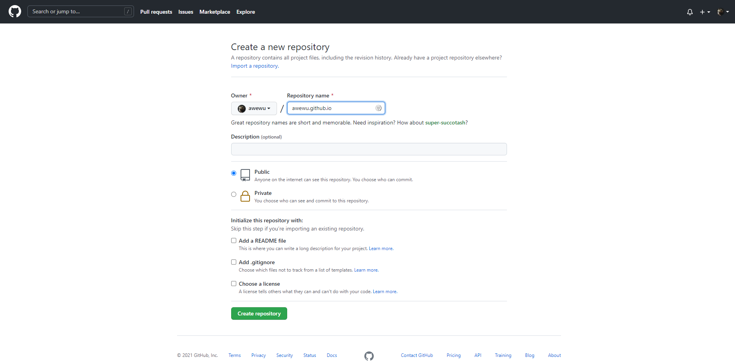This screenshot has height=362, width=735.
Task: Check Add a README file
Action: [234, 240]
